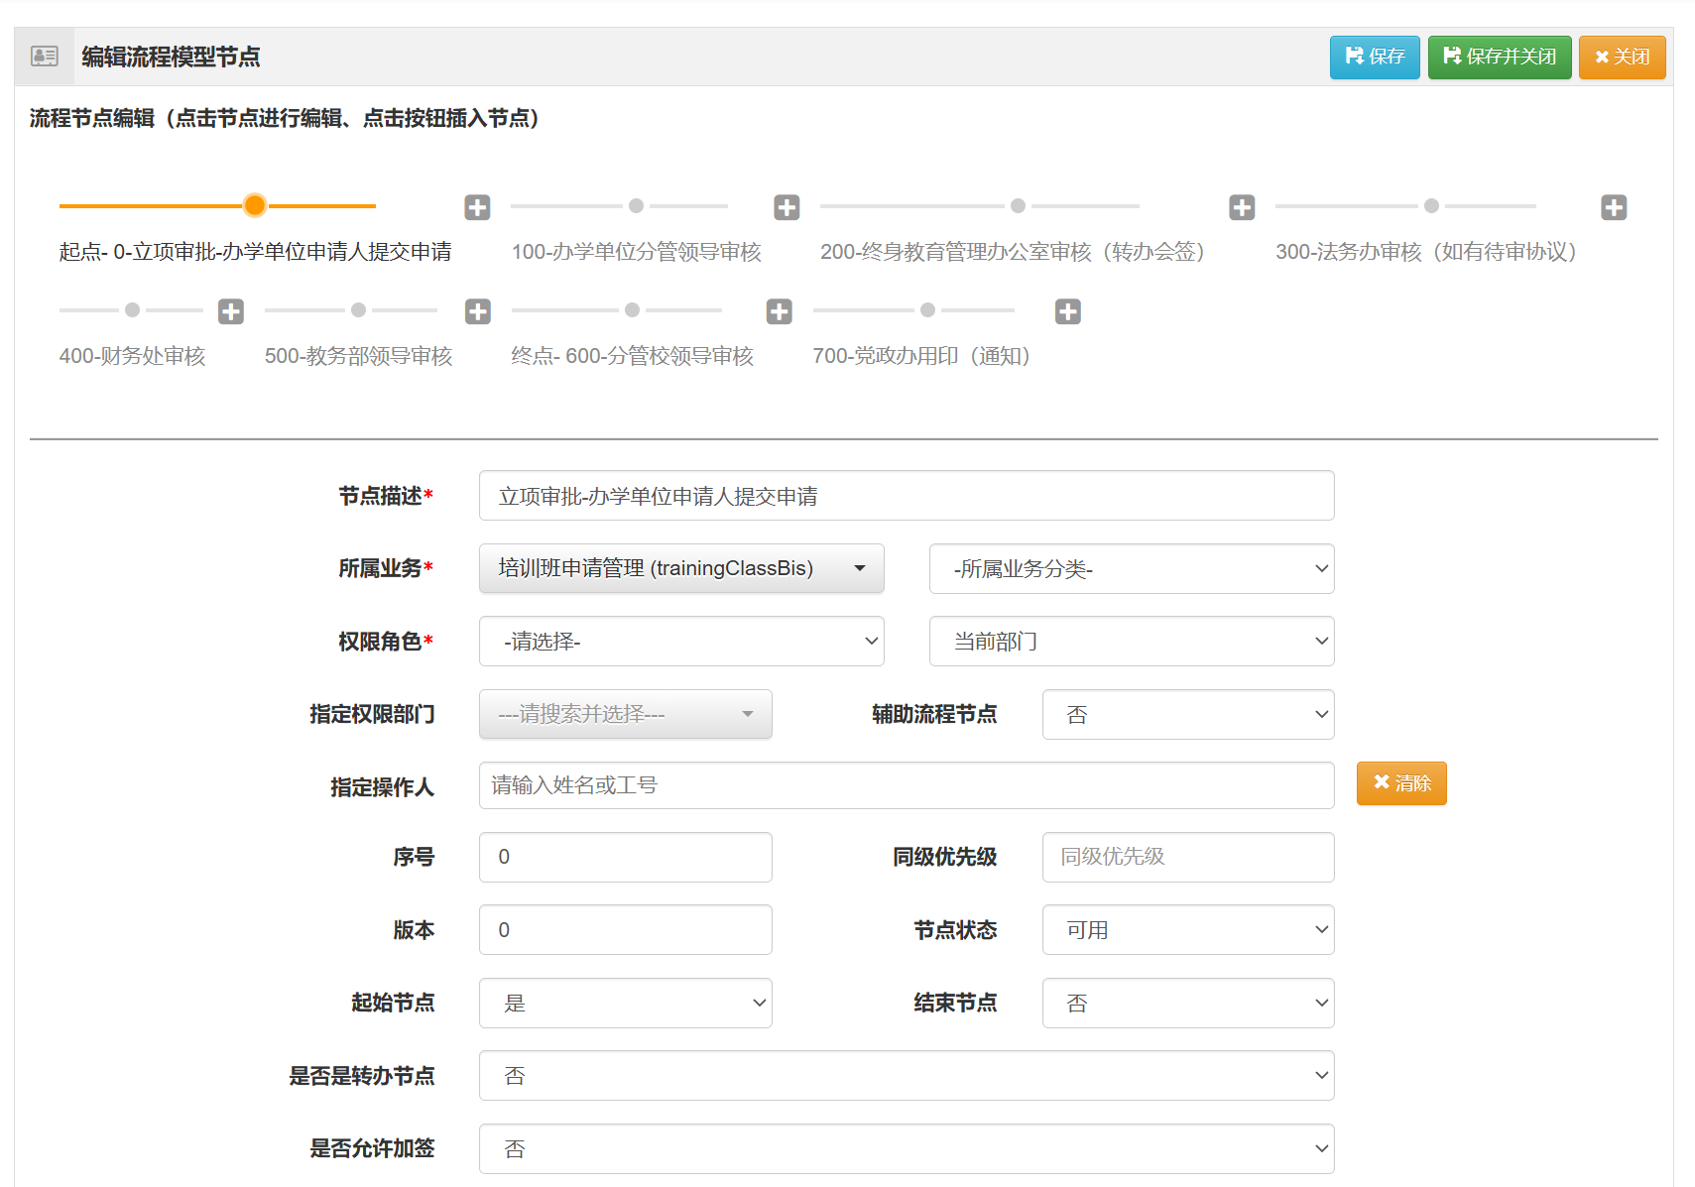
Task: Open the 起始节点 dropdown
Action: tap(626, 1003)
